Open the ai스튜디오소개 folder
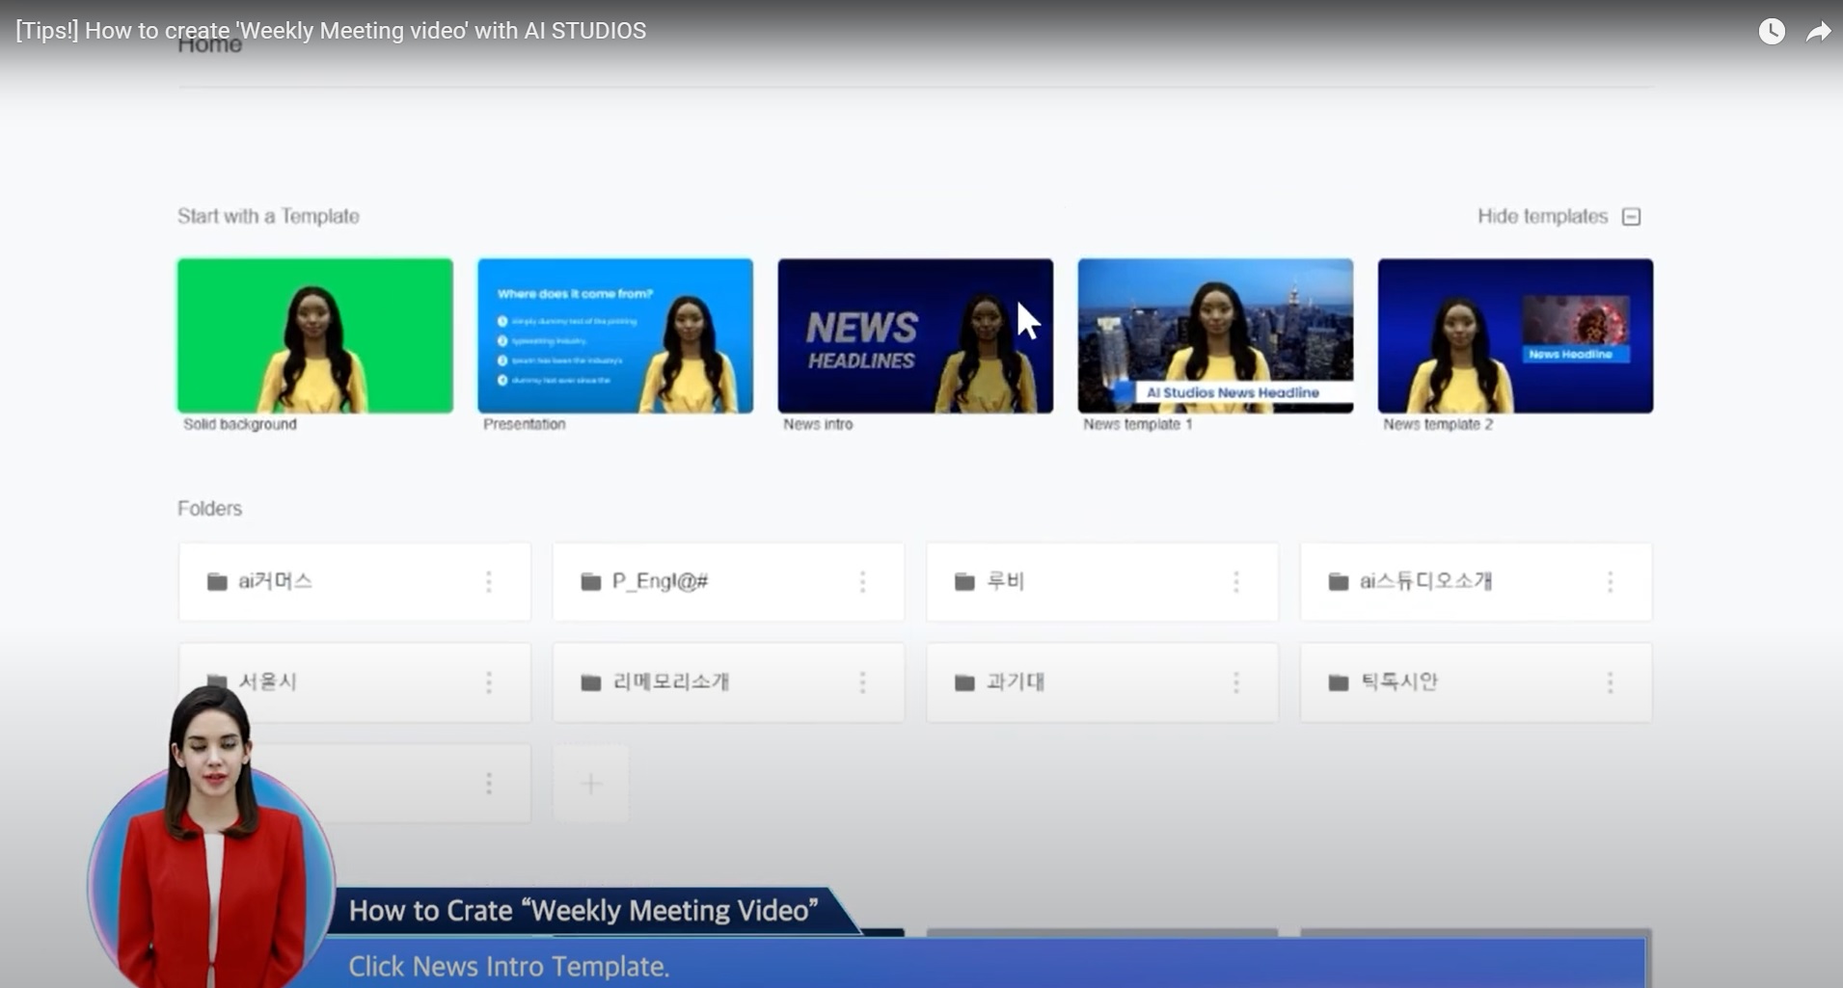1843x988 pixels. (x=1476, y=581)
